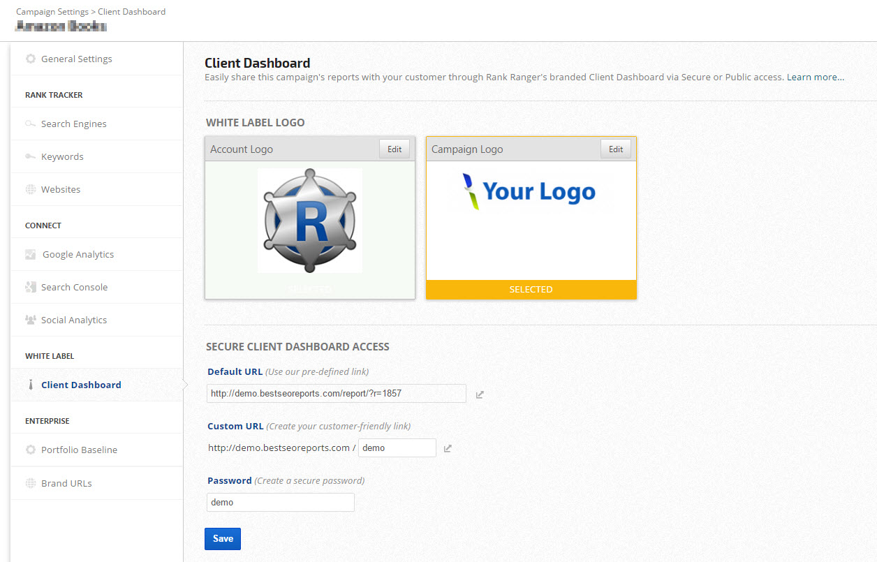Click the Social Analytics people icon
The image size is (877, 562).
[31, 320]
